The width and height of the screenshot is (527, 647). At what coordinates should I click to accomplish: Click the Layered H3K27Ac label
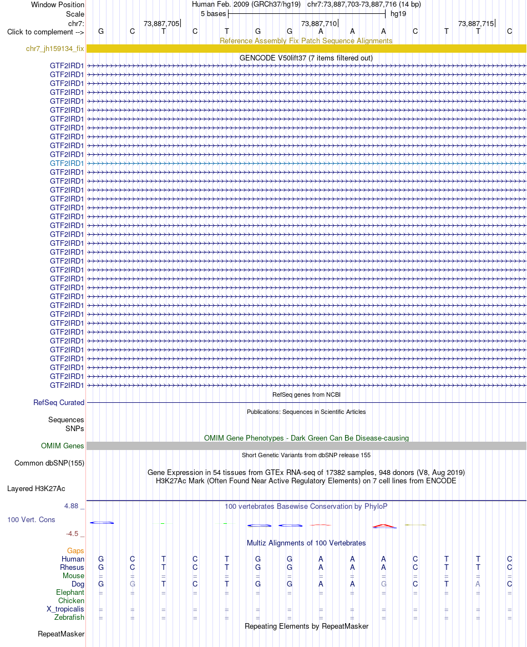pos(36,489)
